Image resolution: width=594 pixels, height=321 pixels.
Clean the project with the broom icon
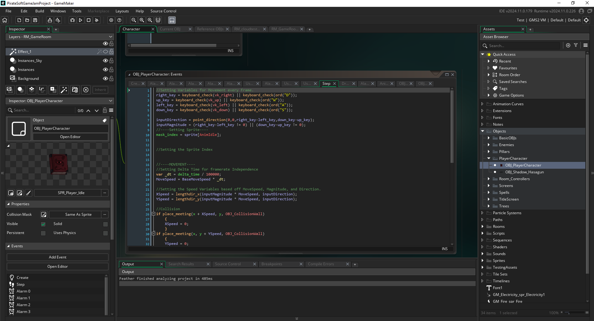(97, 20)
